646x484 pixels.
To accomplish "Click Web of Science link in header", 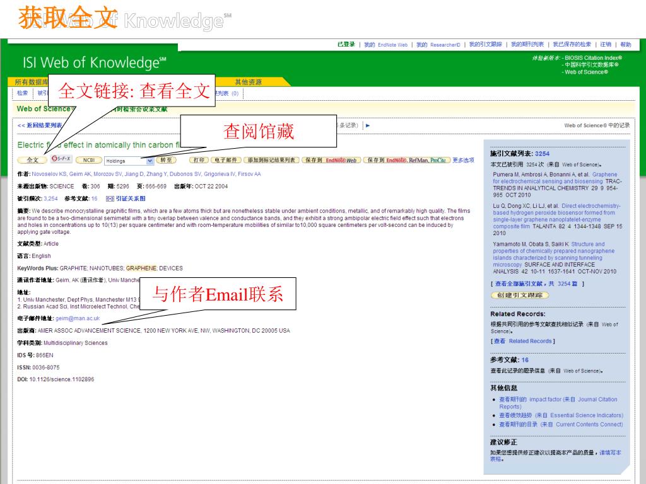I will tap(586, 72).
